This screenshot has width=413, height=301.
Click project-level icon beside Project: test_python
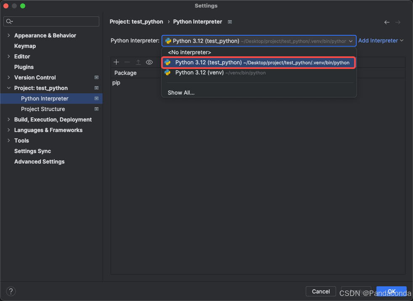pos(96,88)
